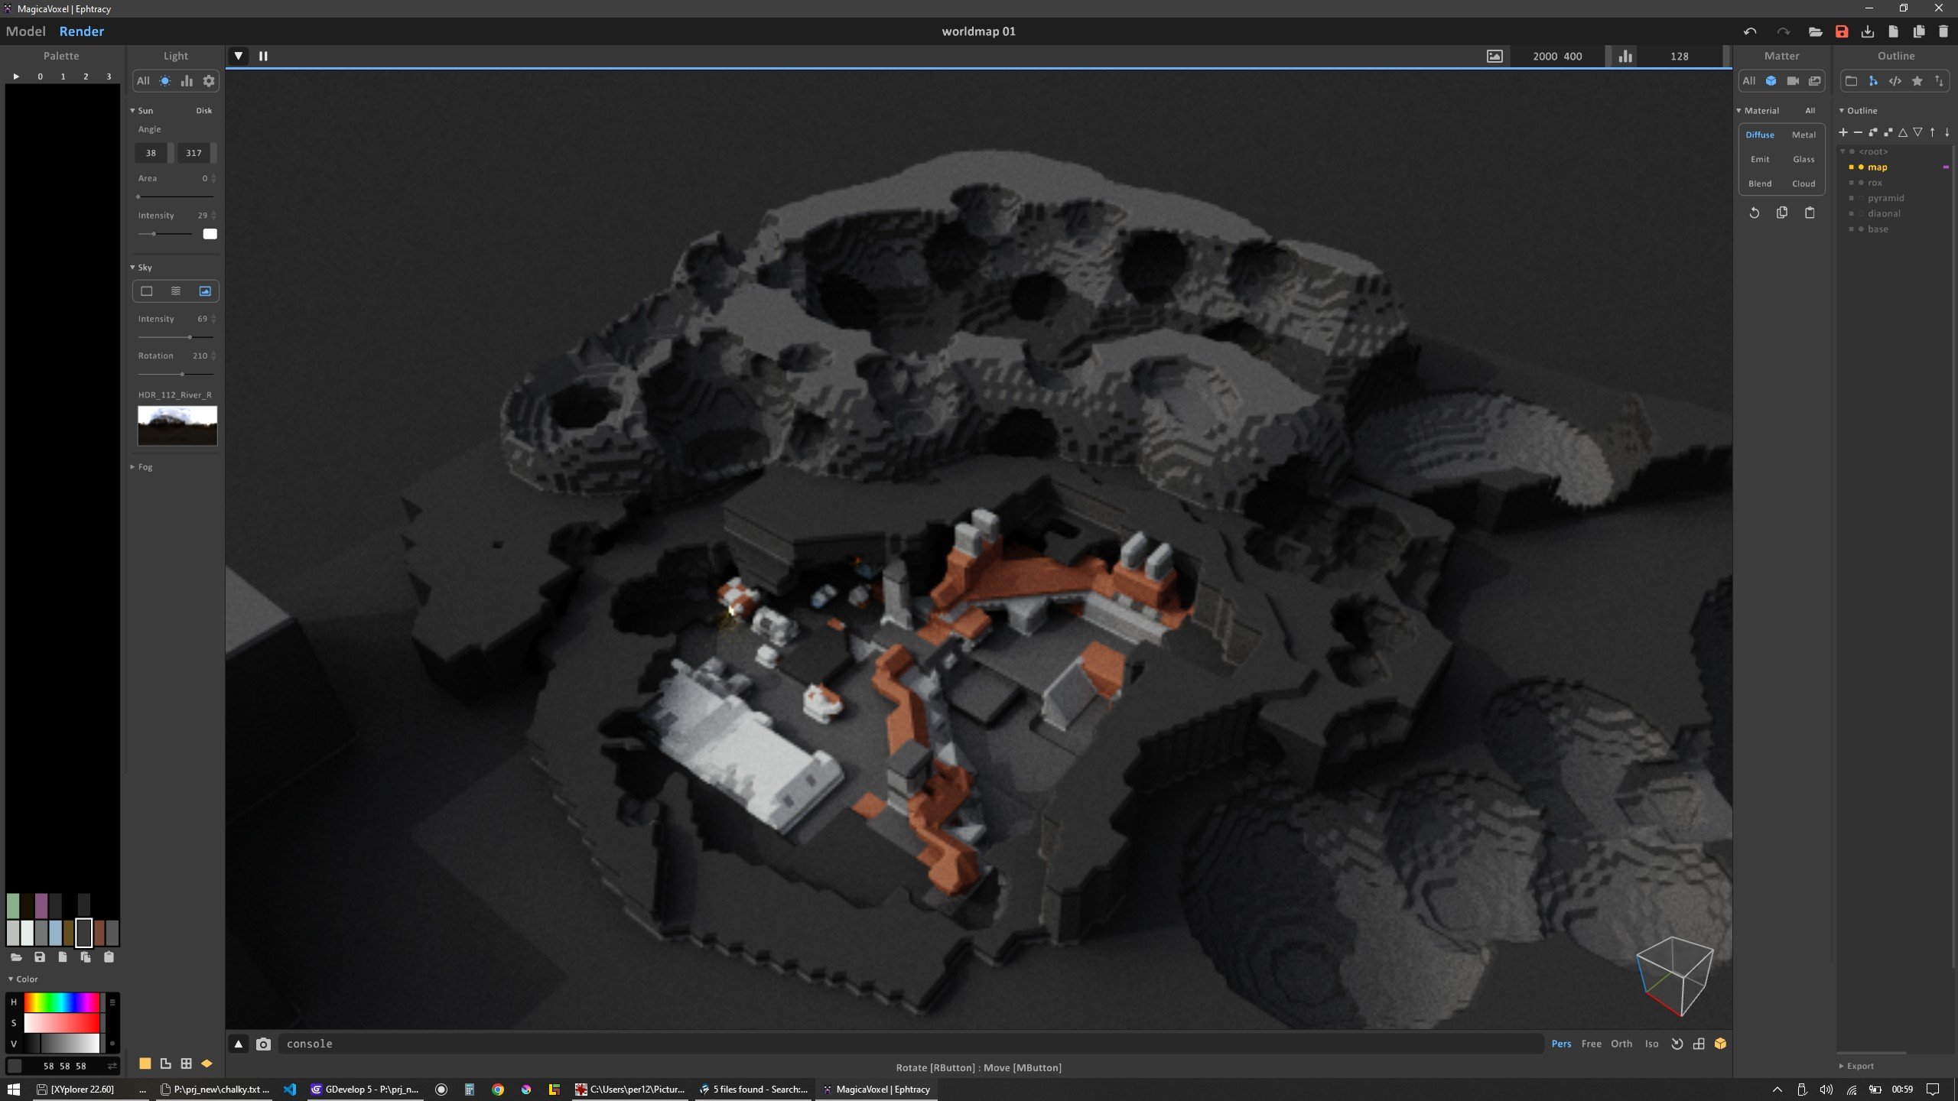Click the up-down arrows icon in Outline panel
The height and width of the screenshot is (1101, 1958).
(x=1939, y=81)
